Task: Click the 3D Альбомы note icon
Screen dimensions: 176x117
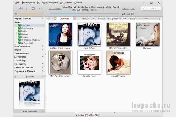Action: tap(19, 43)
